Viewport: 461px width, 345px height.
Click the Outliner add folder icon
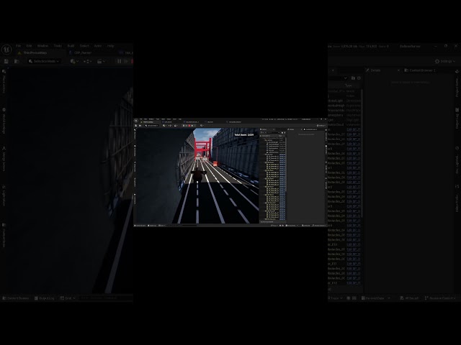click(x=353, y=78)
